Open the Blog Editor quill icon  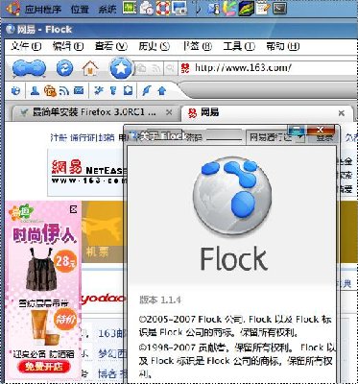point(146,91)
